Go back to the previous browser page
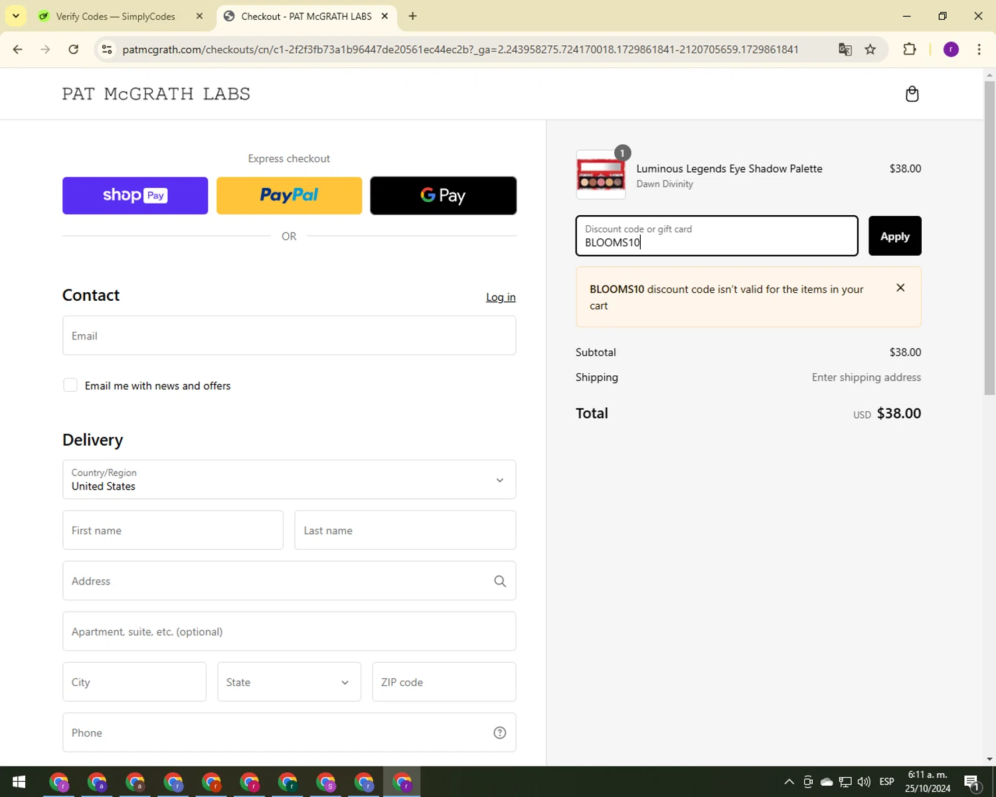The width and height of the screenshot is (996, 797). (x=18, y=49)
